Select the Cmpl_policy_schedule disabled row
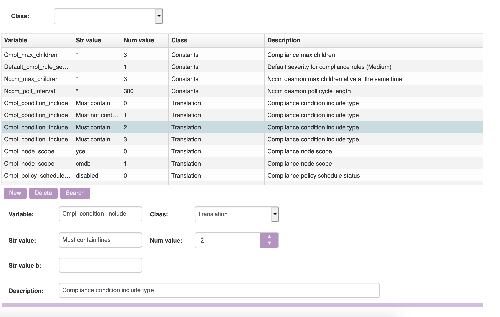This screenshot has width=500, height=317. click(x=37, y=176)
